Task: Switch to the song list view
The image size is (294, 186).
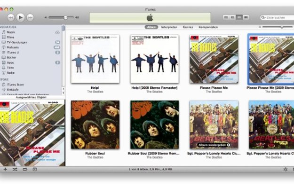Action: [x=226, y=17]
